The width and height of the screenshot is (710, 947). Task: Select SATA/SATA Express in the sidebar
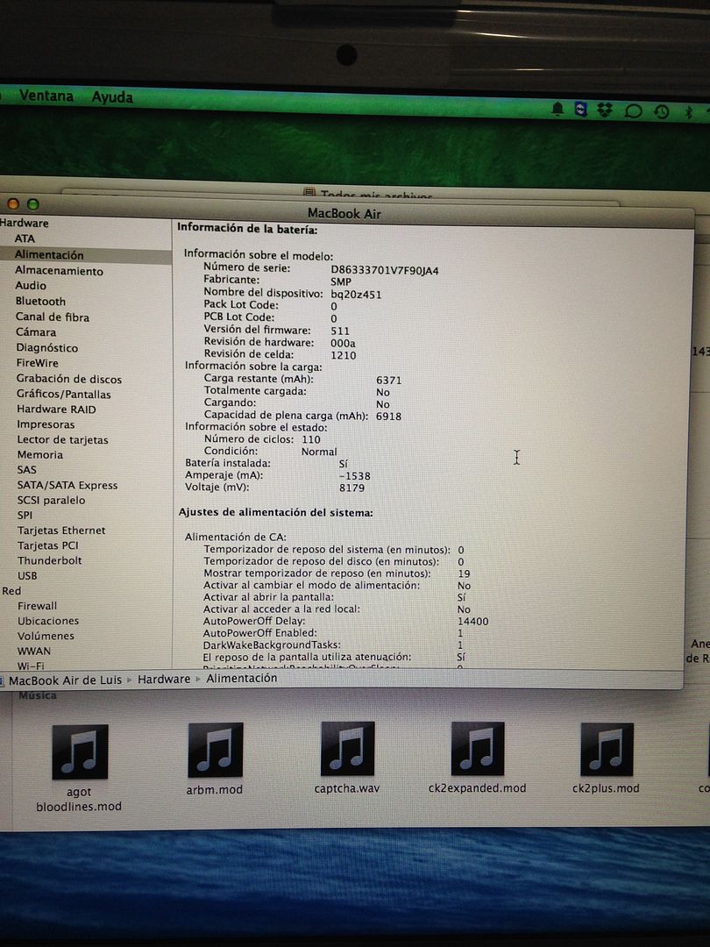67,485
